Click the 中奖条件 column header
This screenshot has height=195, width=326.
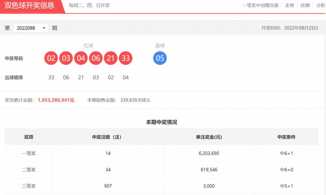[286, 137]
